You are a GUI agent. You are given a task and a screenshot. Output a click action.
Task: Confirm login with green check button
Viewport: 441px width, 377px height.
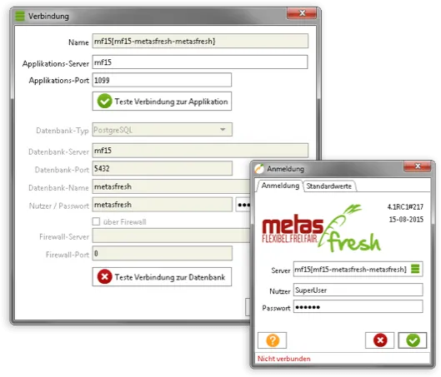(413, 340)
